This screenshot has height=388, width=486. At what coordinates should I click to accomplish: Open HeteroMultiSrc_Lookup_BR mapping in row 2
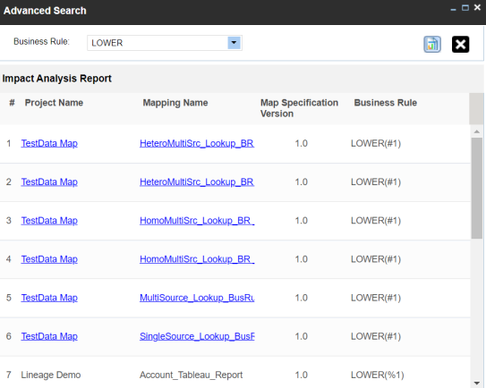197,181
